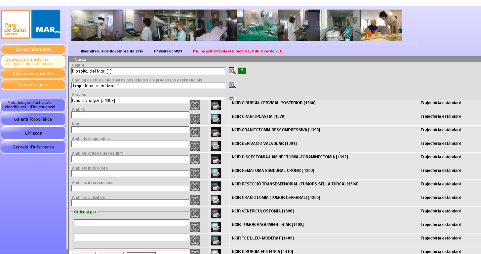Viewport: 481px width, 254px height.
Task: Open schedule grid icon for DERIVACIÓ VALVULAR
Action: pos(216,146)
